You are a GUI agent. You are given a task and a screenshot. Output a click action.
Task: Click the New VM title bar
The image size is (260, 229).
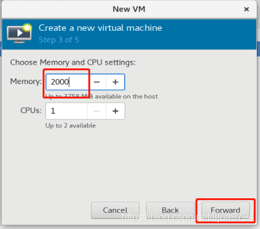129,9
